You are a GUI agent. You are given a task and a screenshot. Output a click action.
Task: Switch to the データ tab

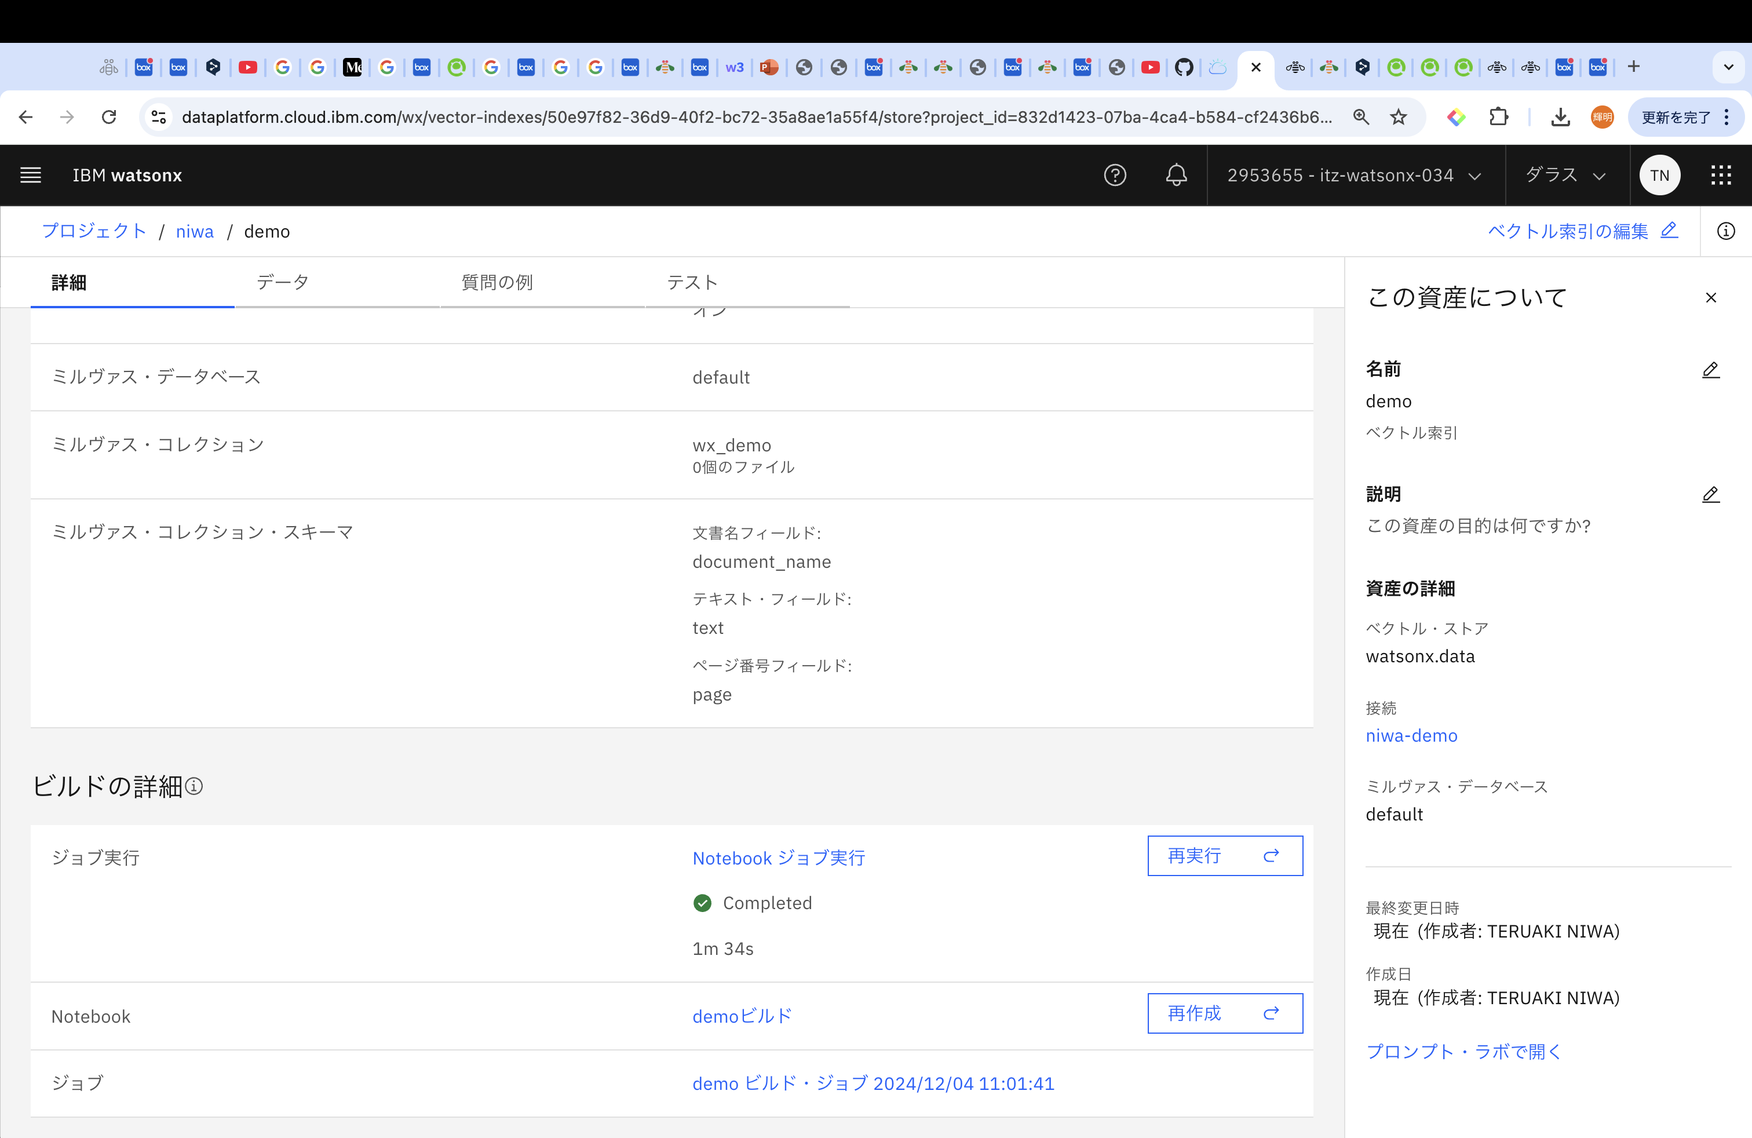[283, 283]
